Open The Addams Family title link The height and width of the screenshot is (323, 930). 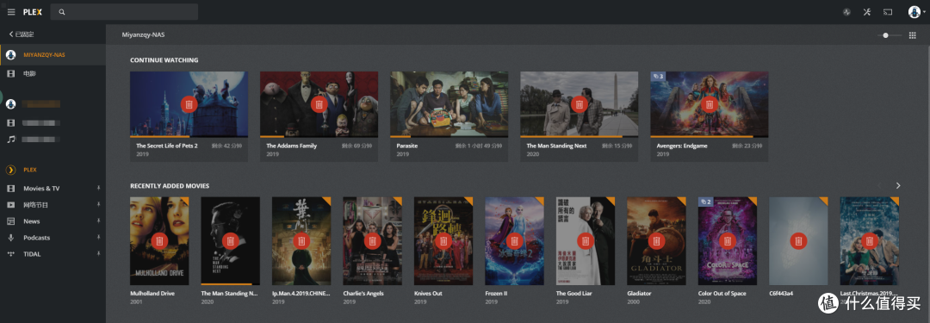tap(291, 146)
